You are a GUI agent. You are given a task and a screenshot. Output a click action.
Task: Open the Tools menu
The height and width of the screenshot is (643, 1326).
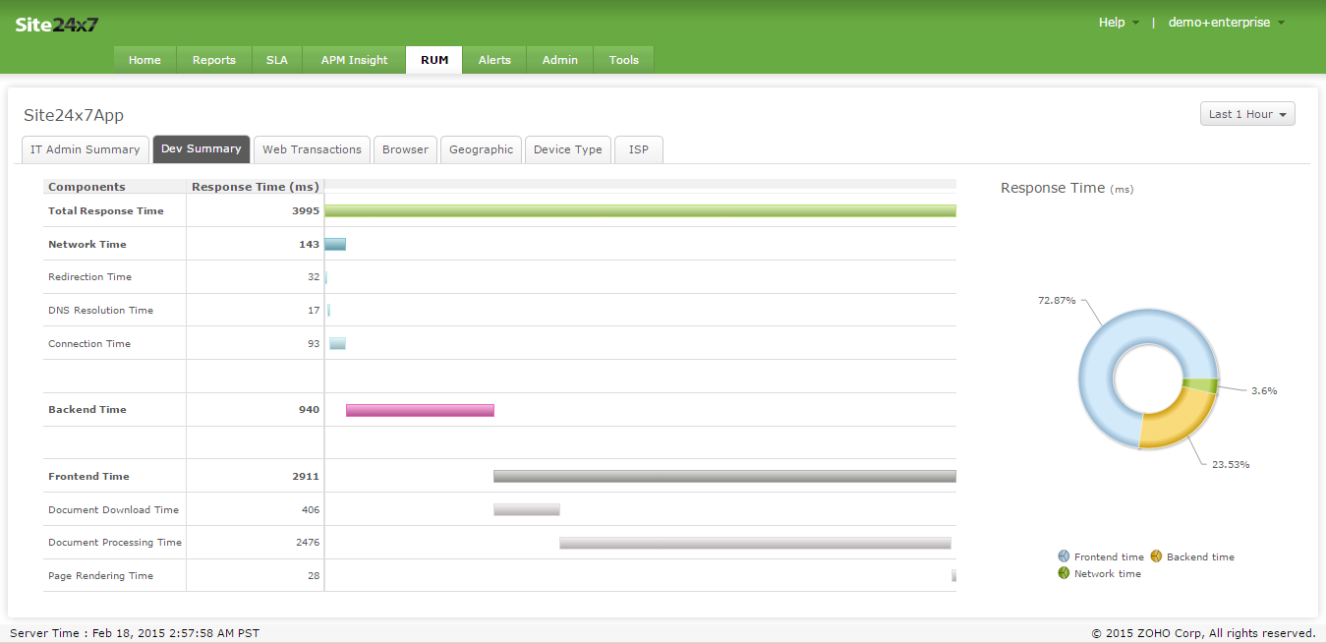coord(624,60)
